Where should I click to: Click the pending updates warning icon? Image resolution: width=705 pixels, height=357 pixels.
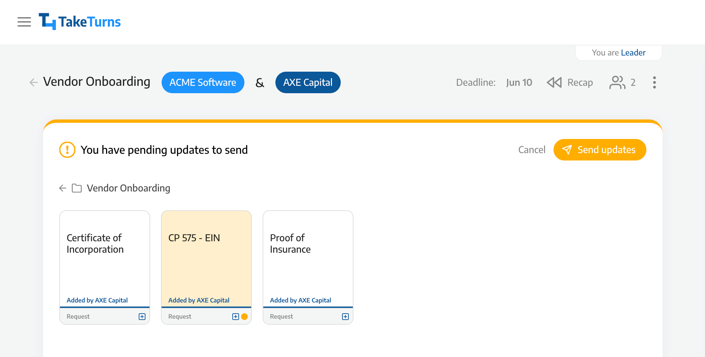click(x=67, y=150)
